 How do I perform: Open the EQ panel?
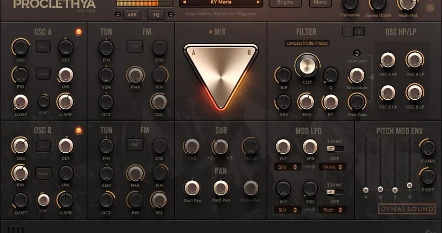(x=156, y=15)
